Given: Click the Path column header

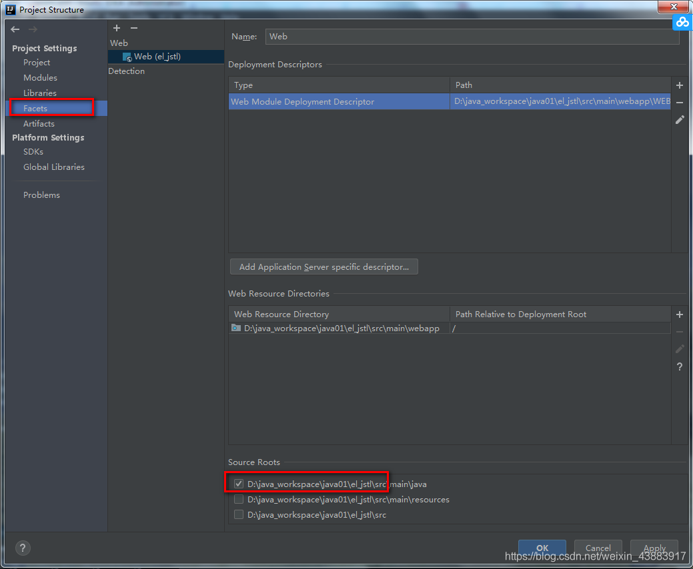Looking at the screenshot, I should 560,85.
